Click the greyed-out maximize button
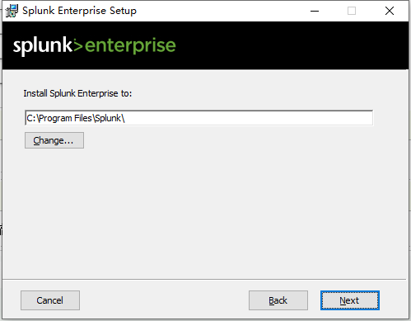This screenshot has width=411, height=321. click(x=352, y=11)
